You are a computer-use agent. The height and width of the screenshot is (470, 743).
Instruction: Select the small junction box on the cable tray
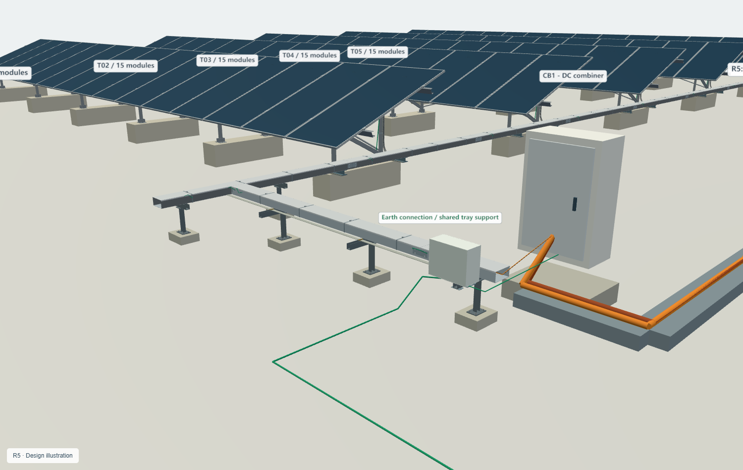pos(454,261)
